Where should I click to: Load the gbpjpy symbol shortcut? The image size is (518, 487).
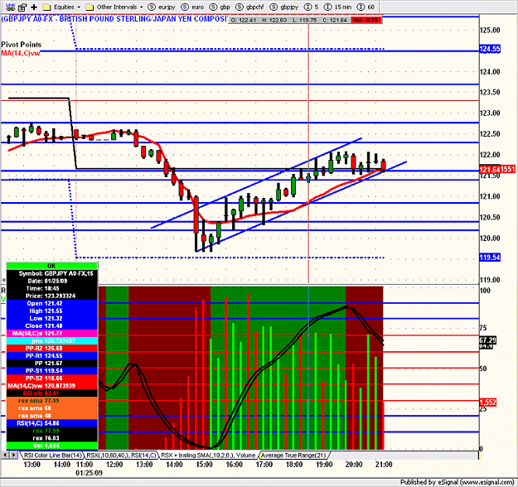coord(284,7)
